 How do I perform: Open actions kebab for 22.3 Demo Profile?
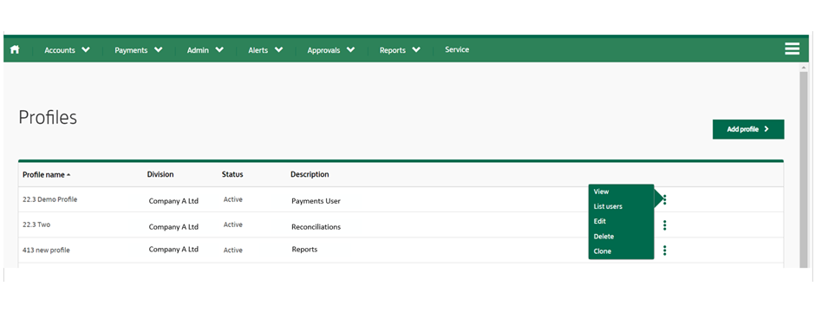[665, 199]
